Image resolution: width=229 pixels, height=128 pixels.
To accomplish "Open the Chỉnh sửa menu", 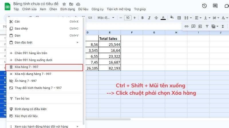I will (x=29, y=9).
